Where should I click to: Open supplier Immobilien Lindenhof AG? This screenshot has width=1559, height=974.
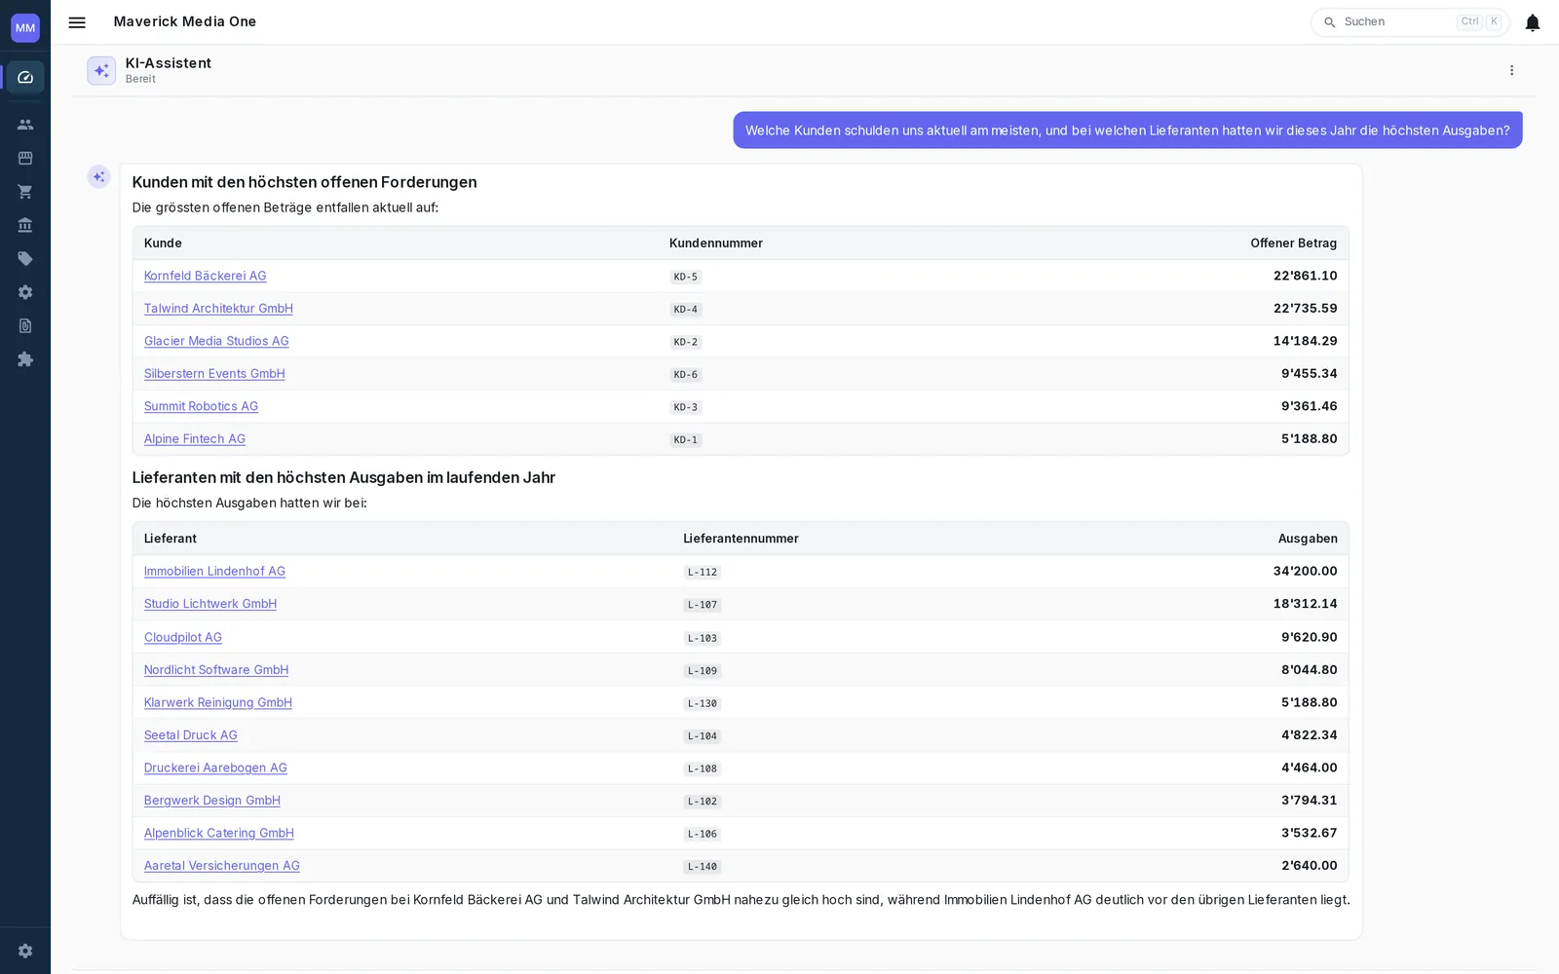pos(214,572)
